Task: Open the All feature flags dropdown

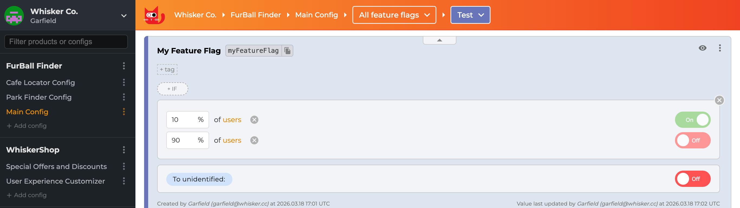Action: [394, 15]
